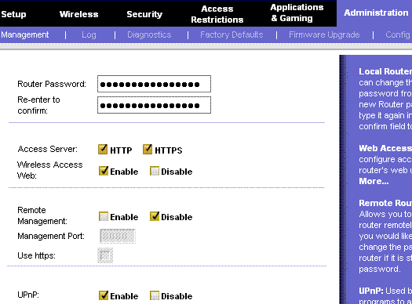Click the Web Access help heading

coord(385,148)
